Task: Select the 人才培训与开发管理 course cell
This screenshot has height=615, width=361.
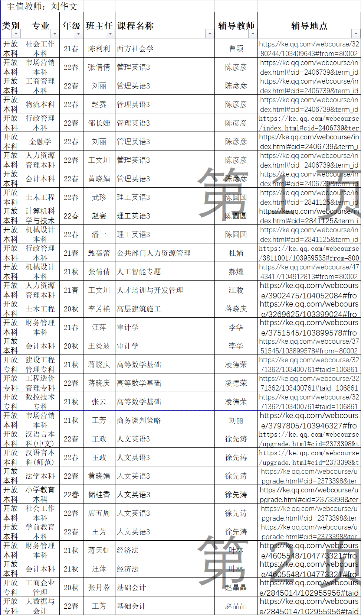Action: tap(165, 290)
